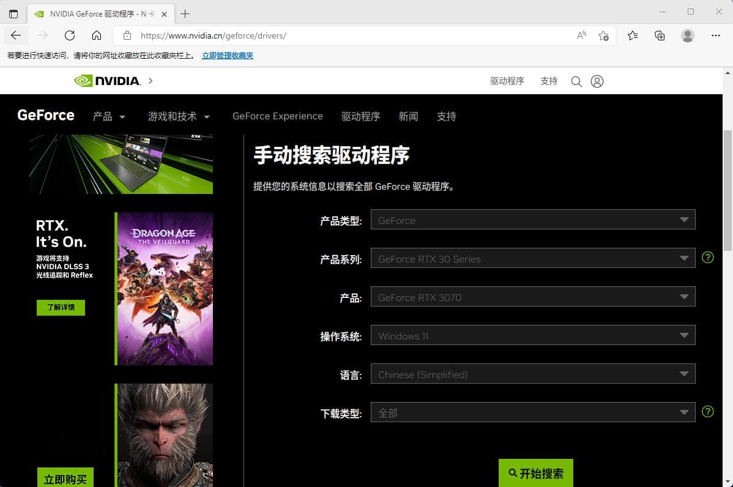The width and height of the screenshot is (733, 487).
Task: Open the Collections icon
Action: (x=660, y=35)
